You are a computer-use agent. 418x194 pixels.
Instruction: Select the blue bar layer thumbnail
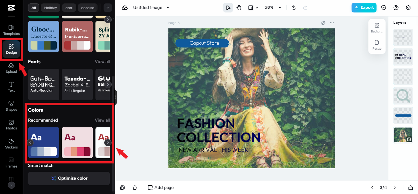(x=403, y=115)
